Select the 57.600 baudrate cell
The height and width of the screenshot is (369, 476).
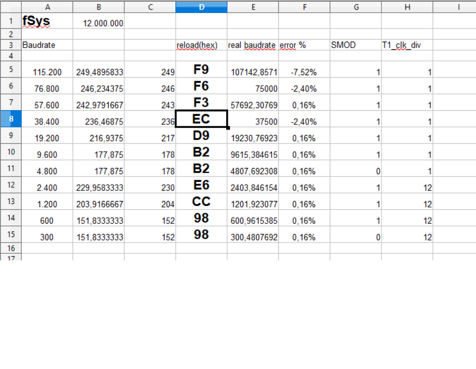coord(47,102)
